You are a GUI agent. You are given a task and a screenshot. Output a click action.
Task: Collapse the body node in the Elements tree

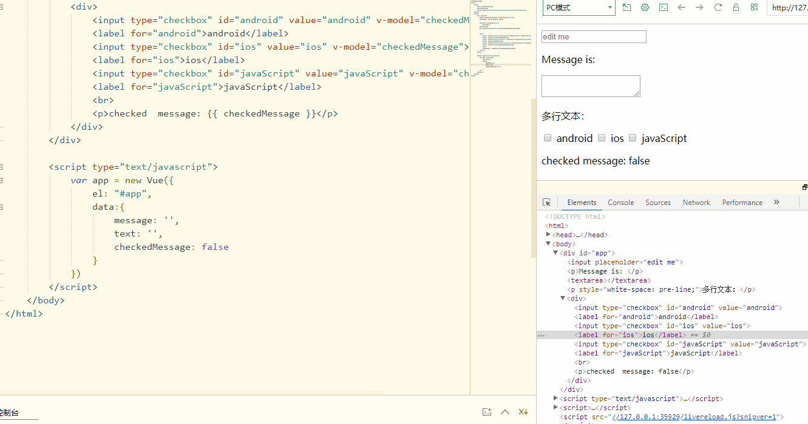coord(548,243)
